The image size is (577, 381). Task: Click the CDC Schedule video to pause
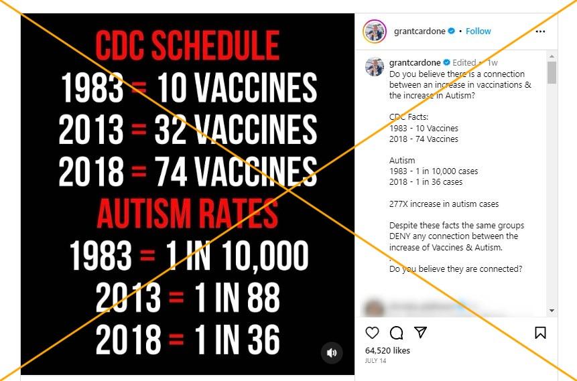pyautogui.click(x=188, y=194)
